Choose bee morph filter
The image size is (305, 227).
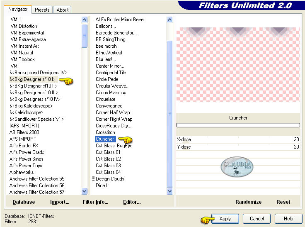tap(106, 46)
